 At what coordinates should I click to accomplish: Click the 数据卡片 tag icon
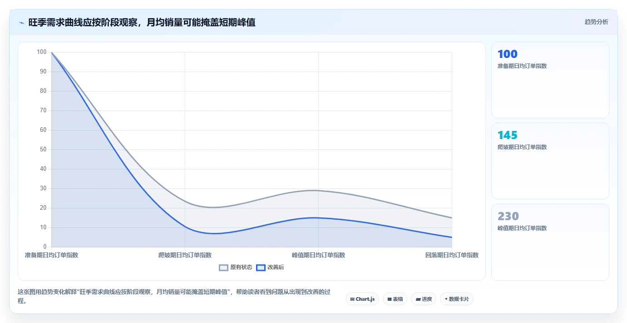(446, 299)
